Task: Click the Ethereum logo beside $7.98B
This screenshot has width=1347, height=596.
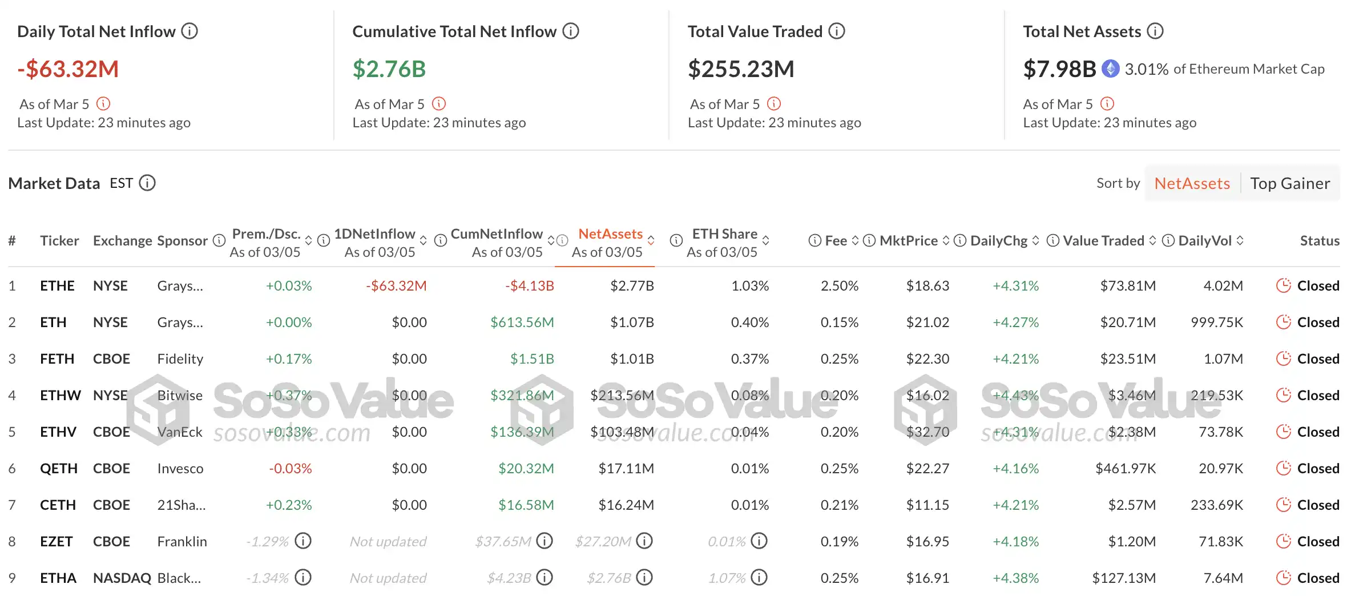Action: (1110, 69)
